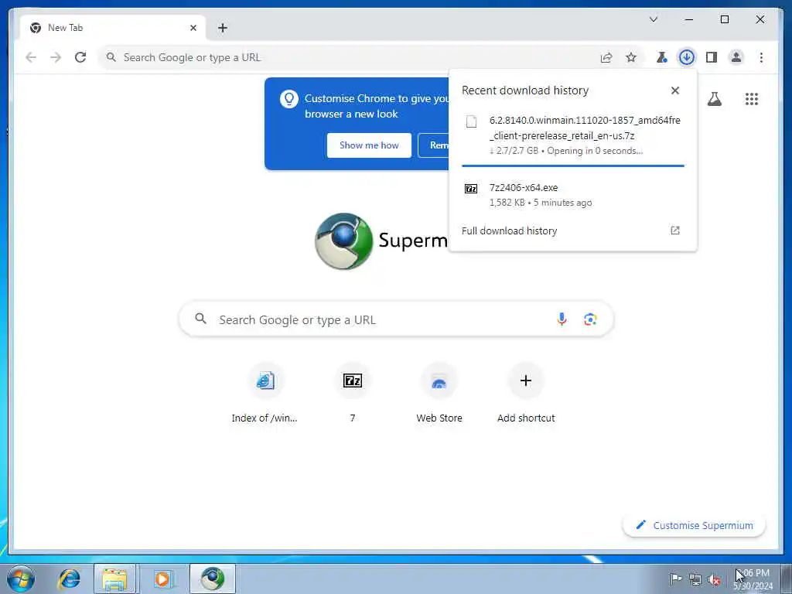Open the Web Store shortcut
792x594 pixels.
click(439, 393)
